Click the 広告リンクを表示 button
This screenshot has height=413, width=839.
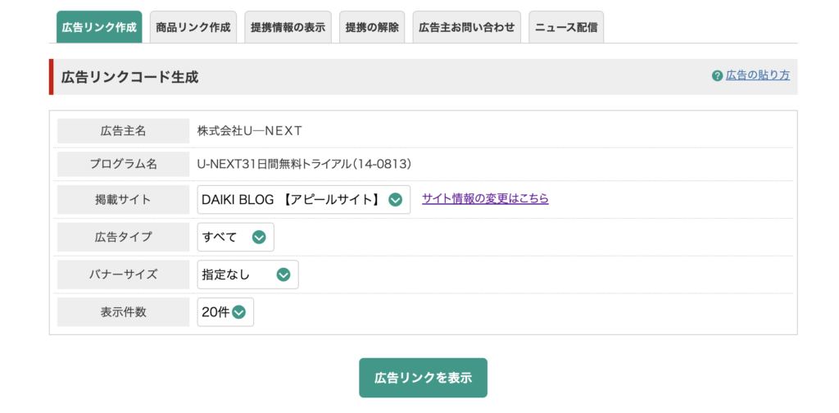click(x=424, y=378)
